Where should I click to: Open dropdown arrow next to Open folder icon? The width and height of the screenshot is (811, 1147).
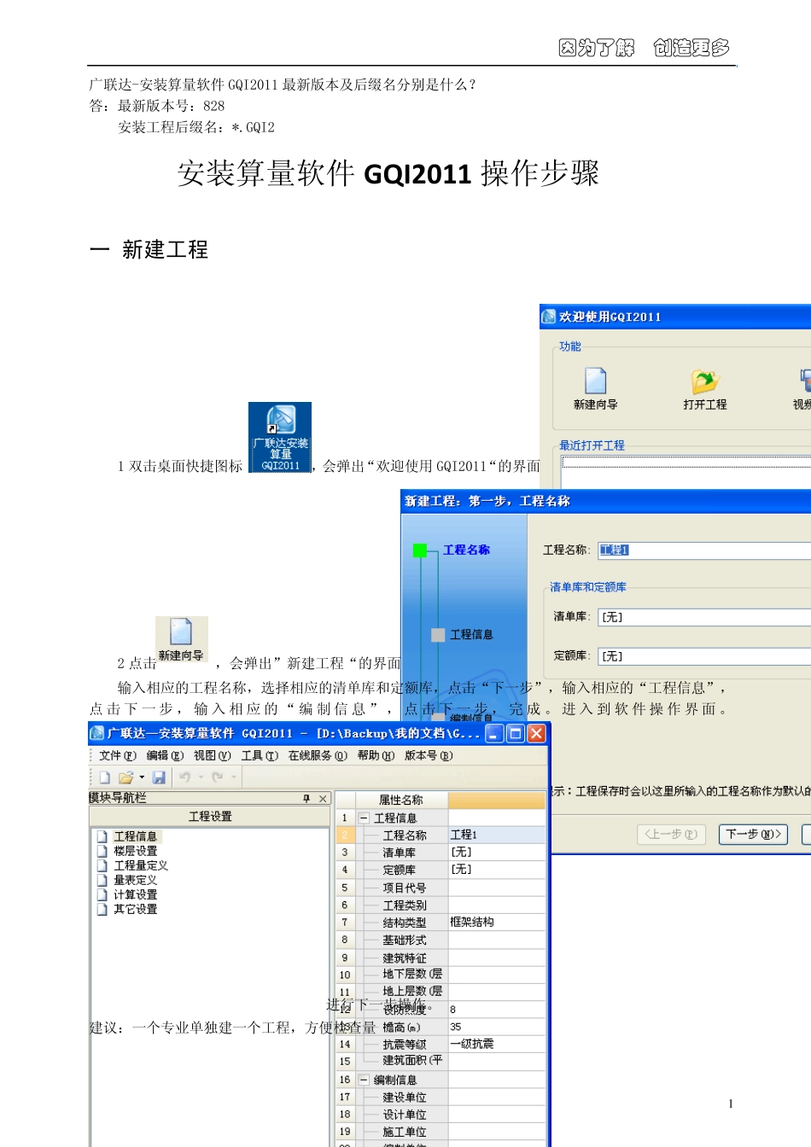142,777
